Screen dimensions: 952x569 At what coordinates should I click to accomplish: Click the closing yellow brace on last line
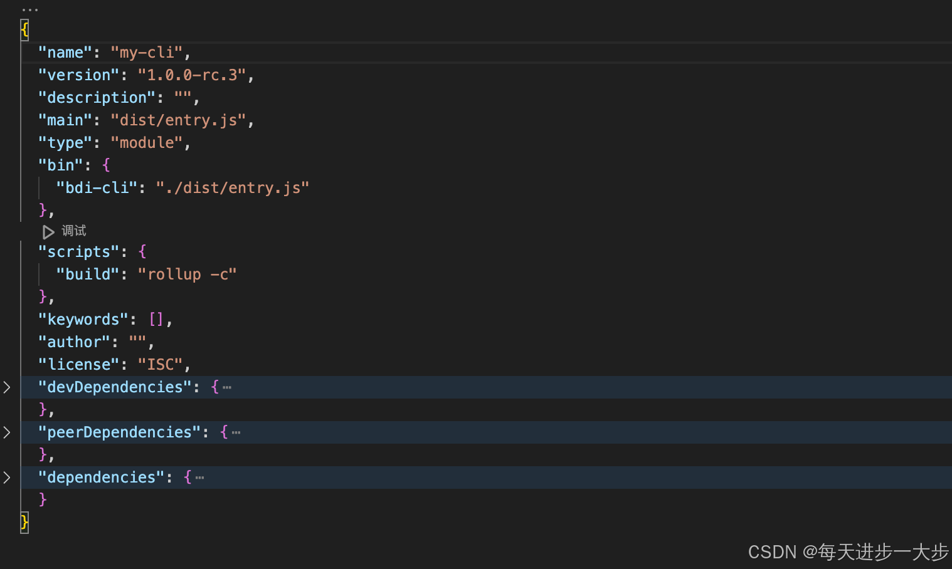(x=24, y=522)
